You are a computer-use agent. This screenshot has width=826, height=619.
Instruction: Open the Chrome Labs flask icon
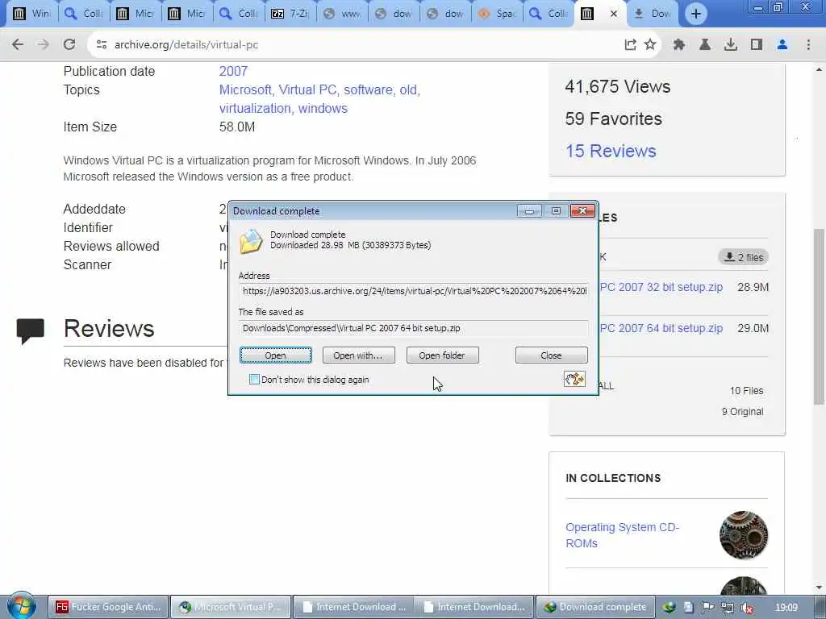[x=705, y=45]
